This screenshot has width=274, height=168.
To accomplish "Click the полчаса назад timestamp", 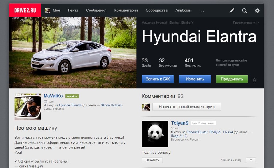I will pyautogui.click(x=231, y=160).
